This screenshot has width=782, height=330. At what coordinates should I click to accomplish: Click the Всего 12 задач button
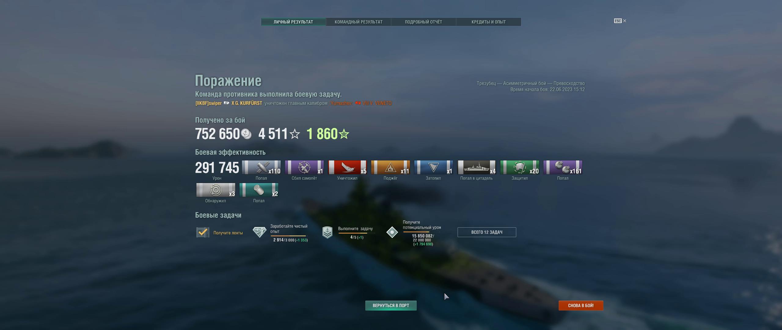coord(487,232)
